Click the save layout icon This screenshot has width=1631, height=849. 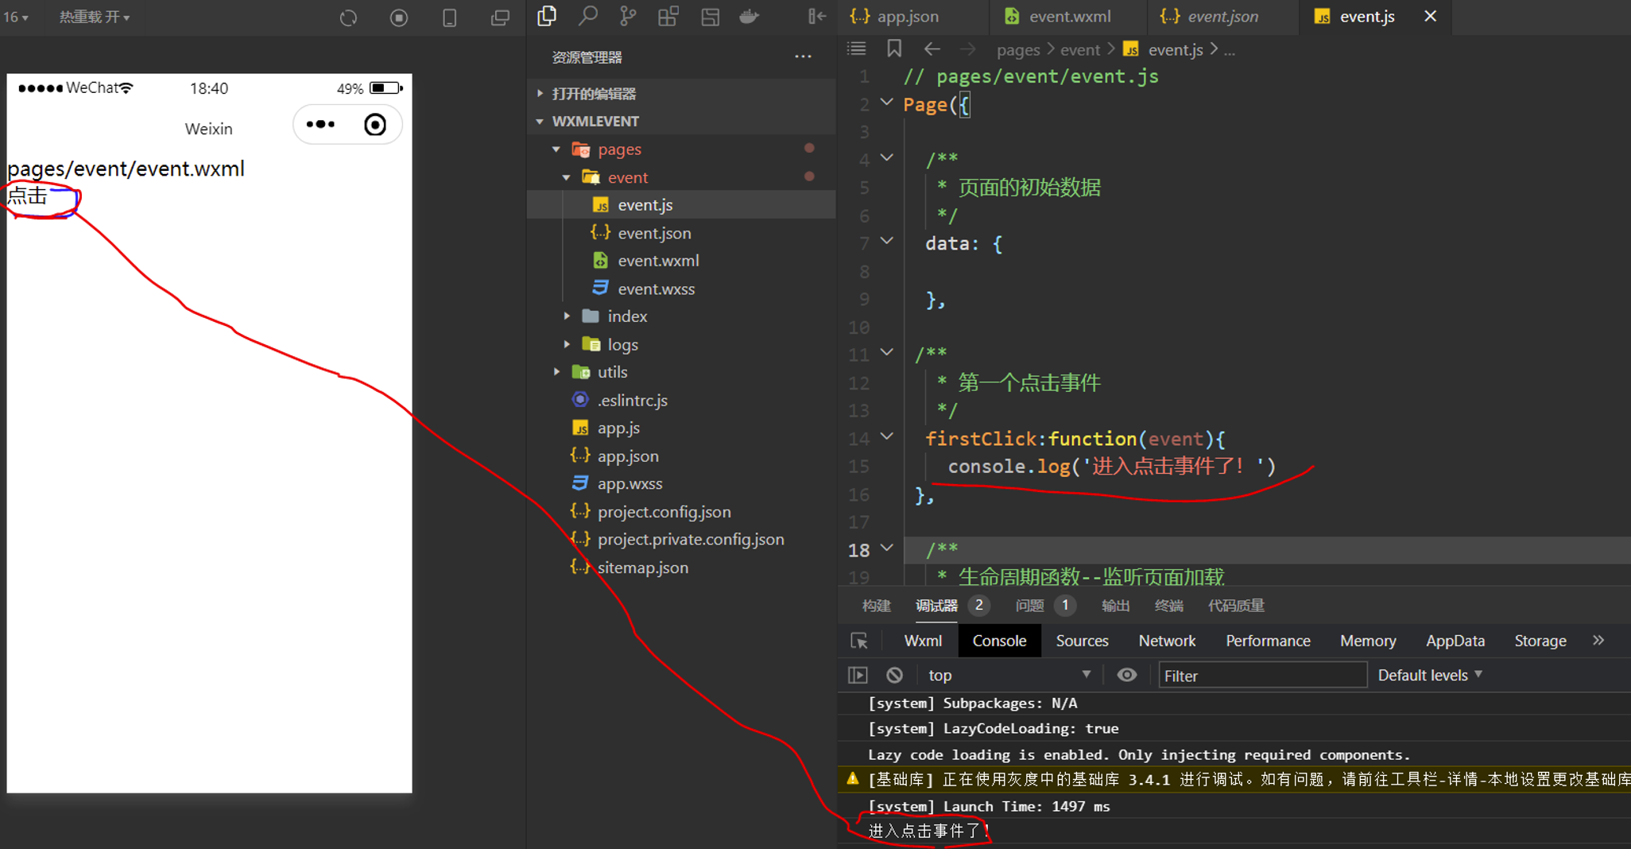coord(710,16)
